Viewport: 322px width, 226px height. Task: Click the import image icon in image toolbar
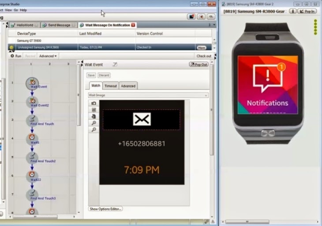pyautogui.click(x=94, y=116)
